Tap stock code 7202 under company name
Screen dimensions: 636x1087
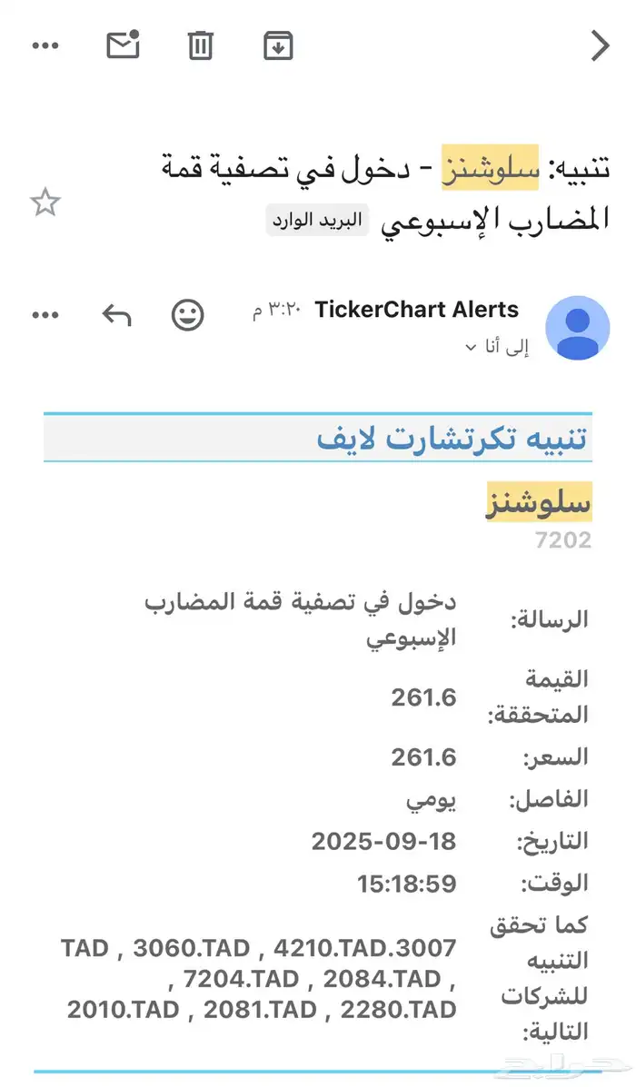(563, 541)
